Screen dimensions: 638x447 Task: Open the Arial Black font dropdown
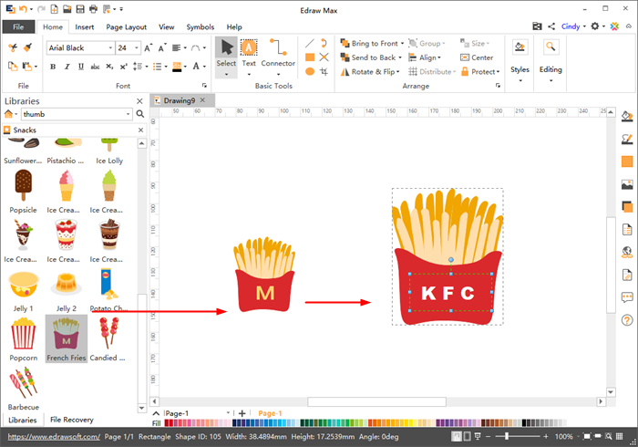click(108, 47)
